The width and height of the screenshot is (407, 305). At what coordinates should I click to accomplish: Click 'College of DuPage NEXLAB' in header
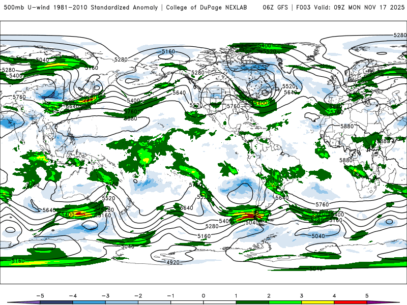(x=207, y=8)
